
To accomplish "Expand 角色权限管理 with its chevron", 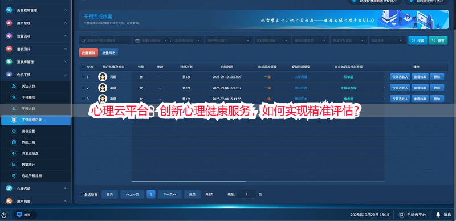I will (66, 10).
